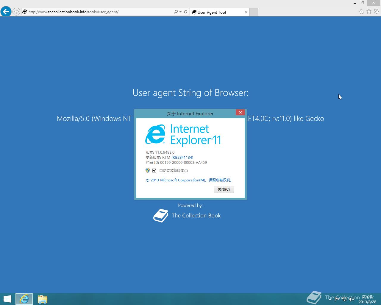Image resolution: width=381 pixels, height=305 pixels.
Task: Open The Collection Book link under Powered by
Action: 196,216
